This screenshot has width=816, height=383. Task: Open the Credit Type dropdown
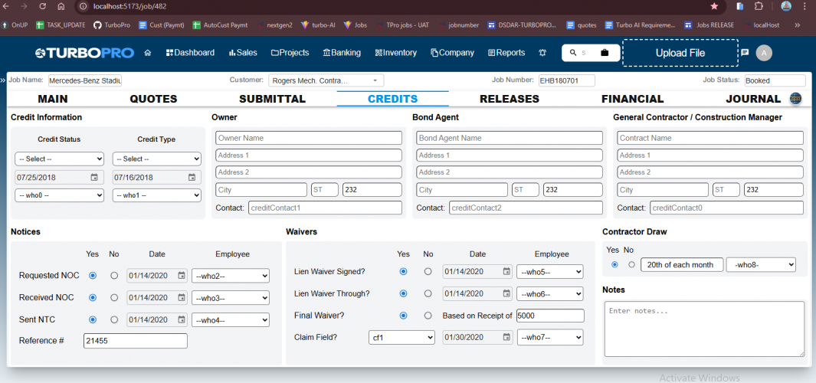(x=156, y=159)
